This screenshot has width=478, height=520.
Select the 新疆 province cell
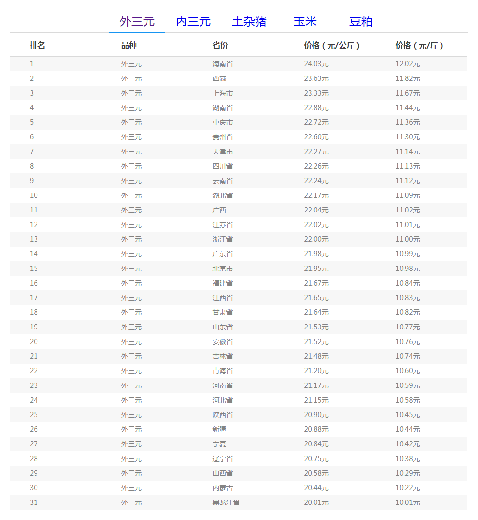click(x=219, y=429)
